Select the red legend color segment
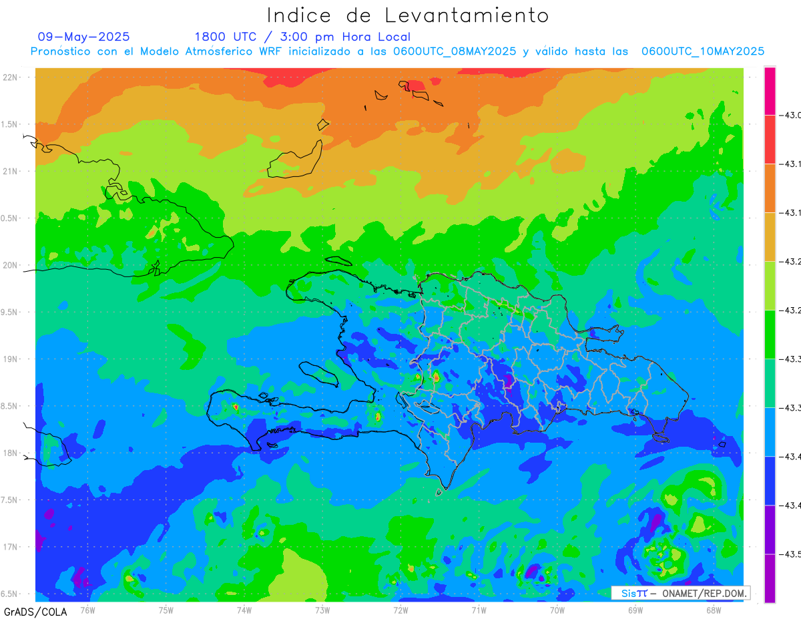This screenshot has width=801, height=619. [x=770, y=139]
